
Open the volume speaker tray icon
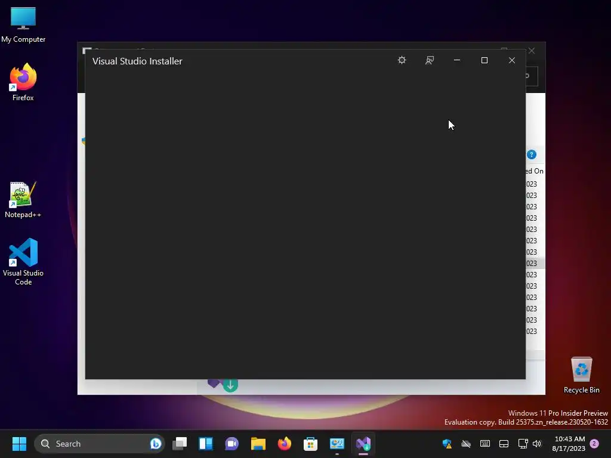[x=537, y=444]
